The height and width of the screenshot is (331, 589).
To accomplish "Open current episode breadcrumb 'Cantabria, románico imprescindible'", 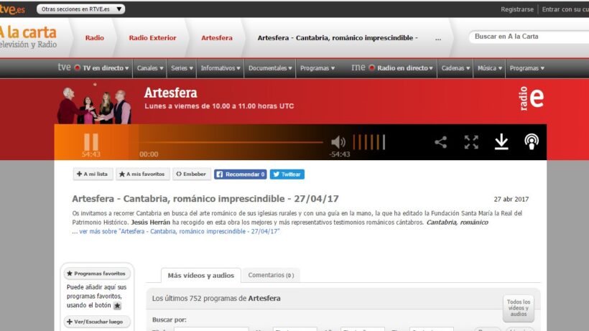I will point(338,38).
